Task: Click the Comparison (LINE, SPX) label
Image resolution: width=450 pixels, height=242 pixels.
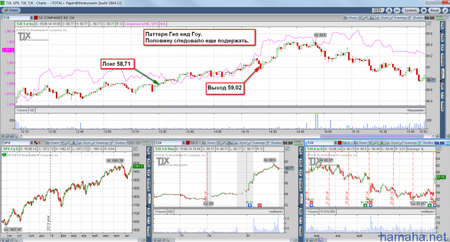Action: tap(141, 24)
